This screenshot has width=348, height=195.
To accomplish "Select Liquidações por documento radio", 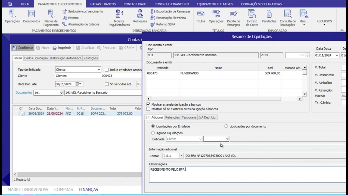I will [226, 126].
